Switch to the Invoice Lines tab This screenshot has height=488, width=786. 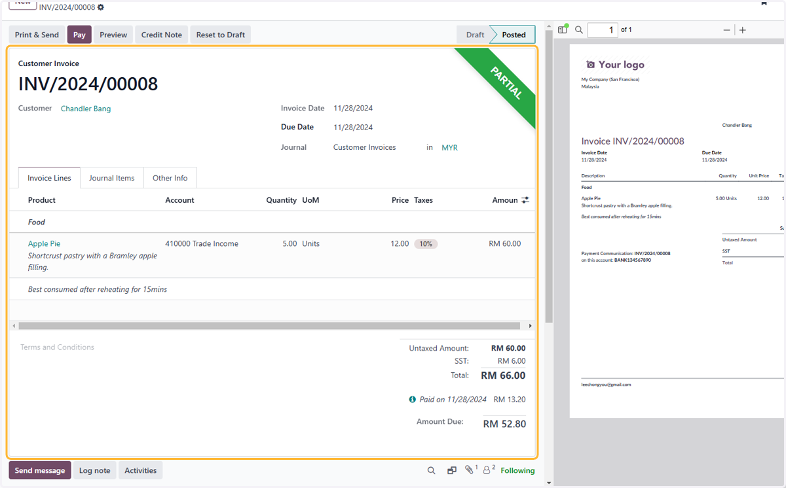(49, 178)
